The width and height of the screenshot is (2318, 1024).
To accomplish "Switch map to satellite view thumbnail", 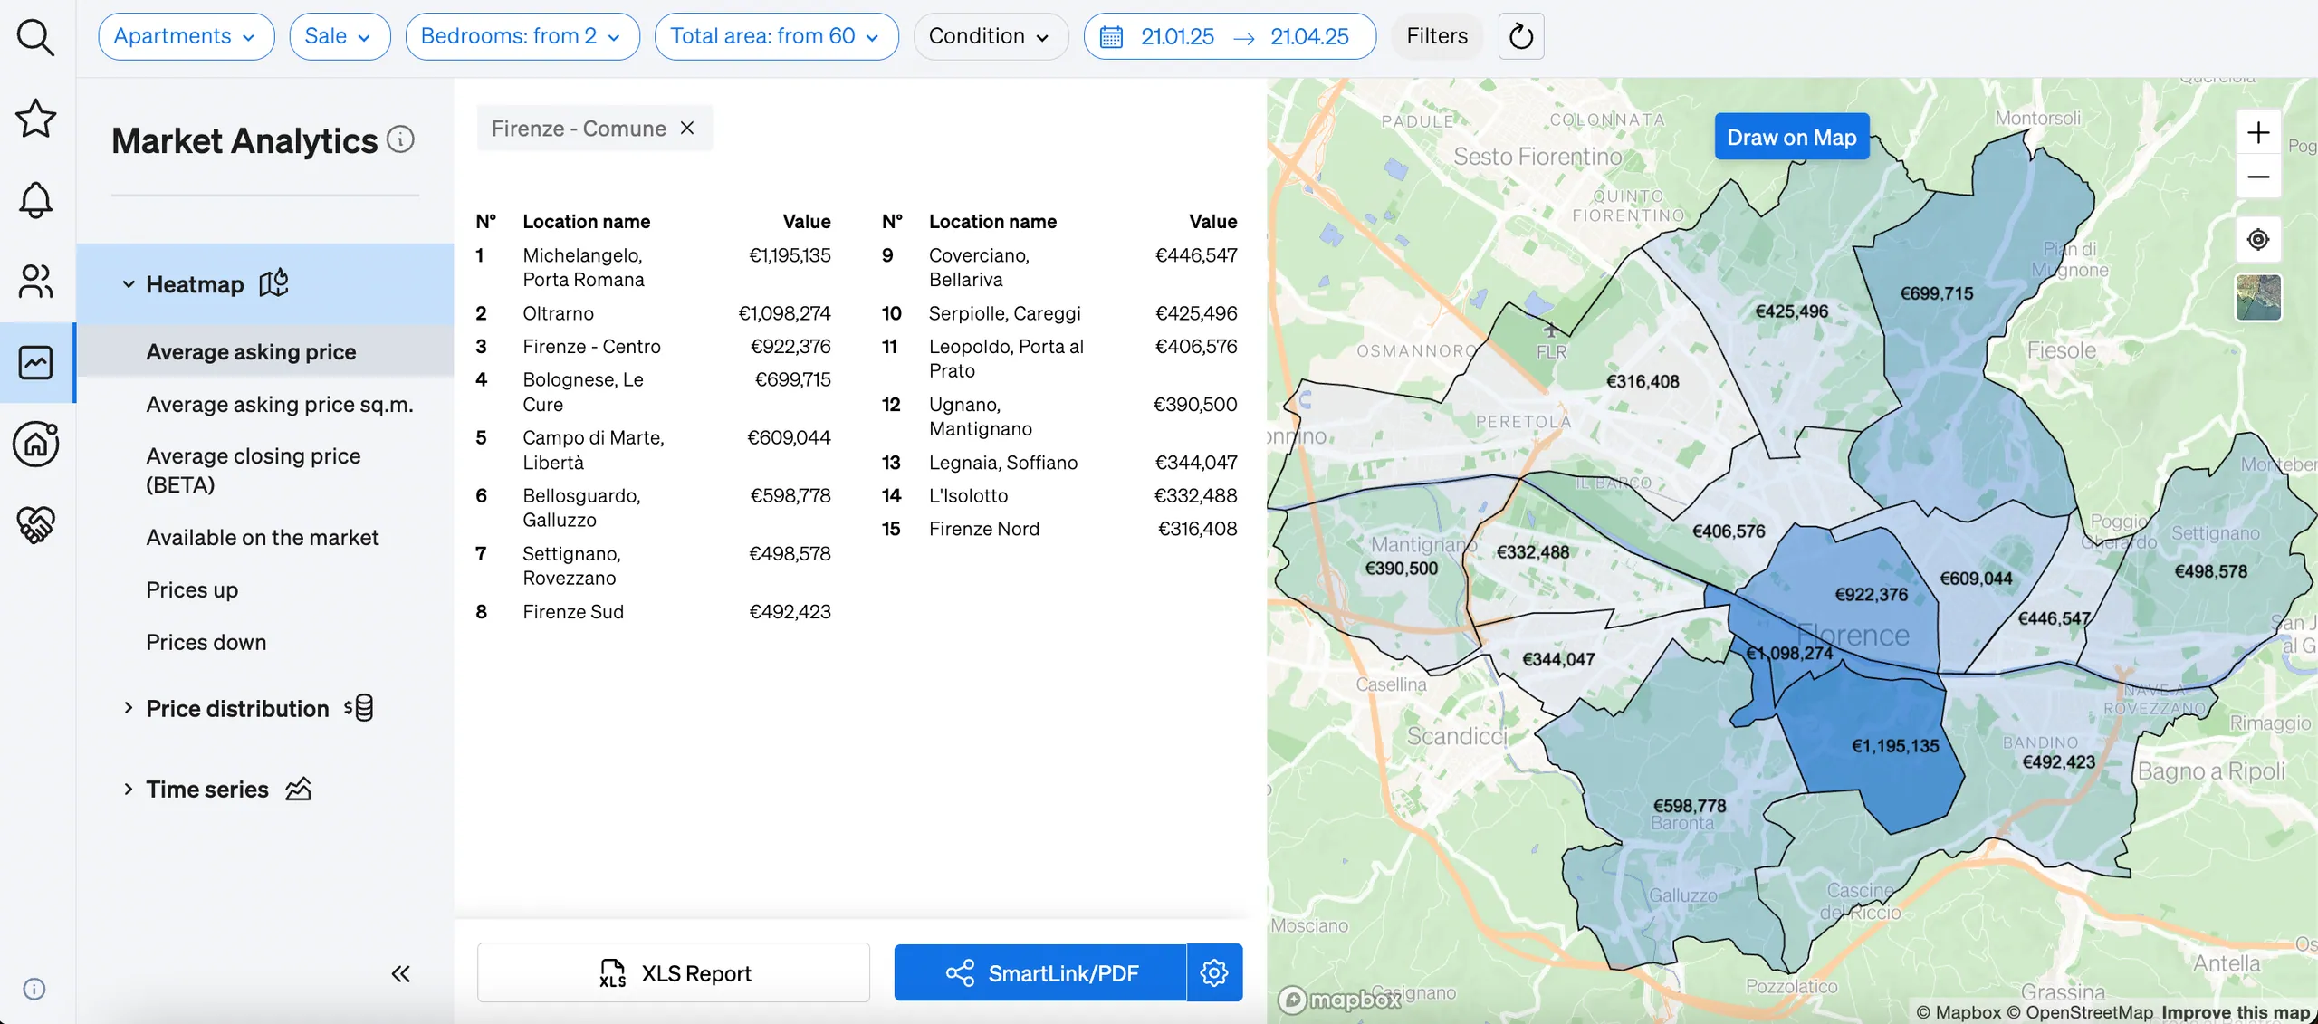I will pos(2258,298).
